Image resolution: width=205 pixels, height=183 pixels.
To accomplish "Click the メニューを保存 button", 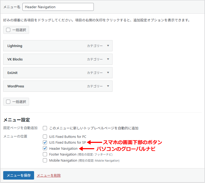I will point(18,175).
